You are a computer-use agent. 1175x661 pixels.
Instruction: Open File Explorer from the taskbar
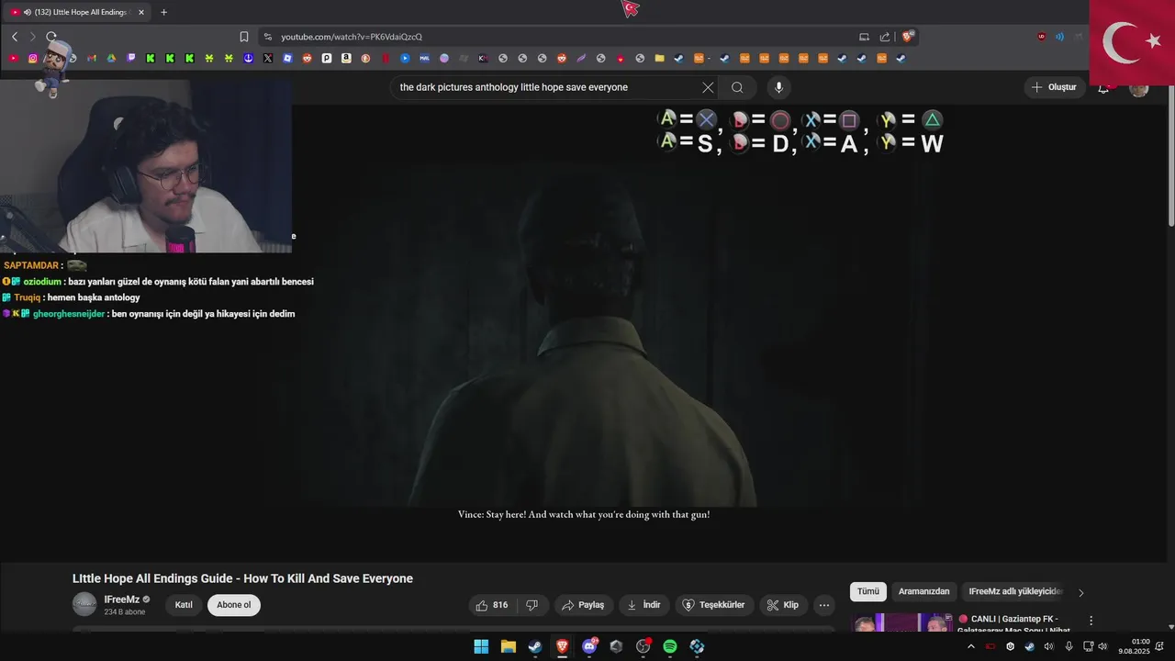tap(508, 646)
